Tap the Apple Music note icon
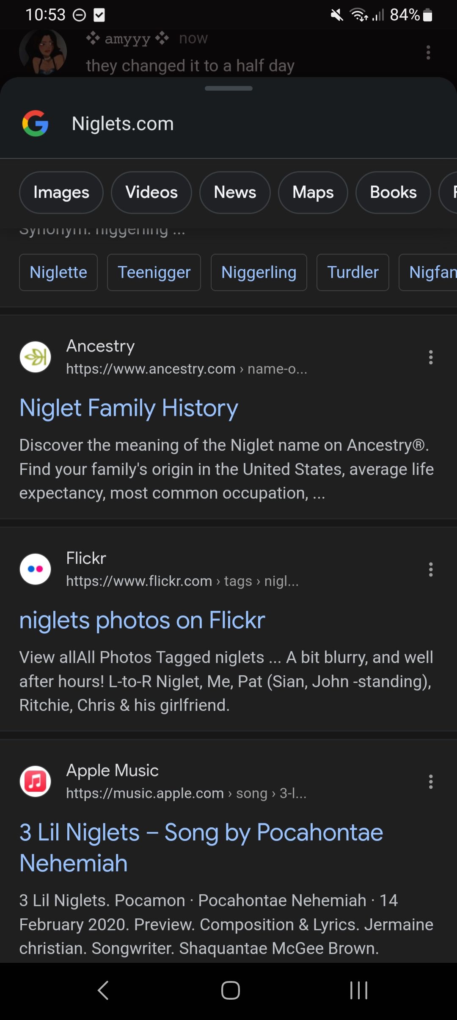Viewport: 457px width, 1020px height. 36,781
